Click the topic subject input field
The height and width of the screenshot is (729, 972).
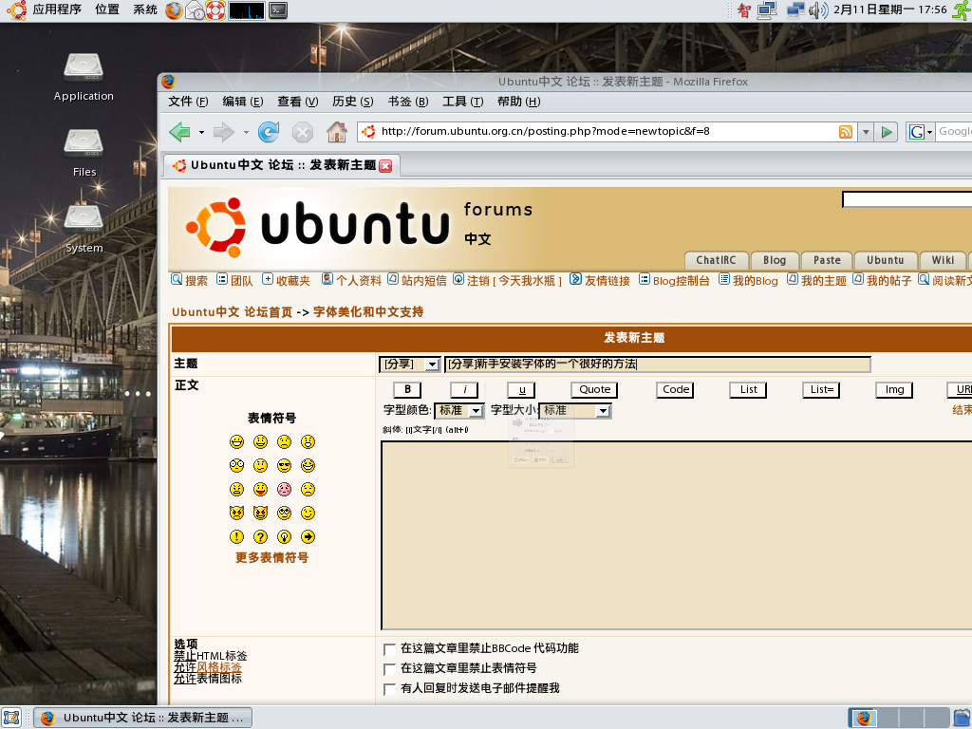pyautogui.click(x=658, y=364)
